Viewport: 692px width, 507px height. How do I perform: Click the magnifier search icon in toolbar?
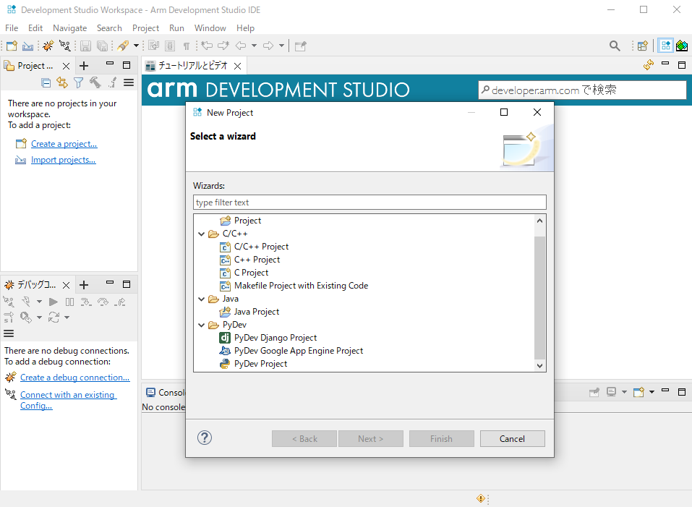pyautogui.click(x=615, y=46)
